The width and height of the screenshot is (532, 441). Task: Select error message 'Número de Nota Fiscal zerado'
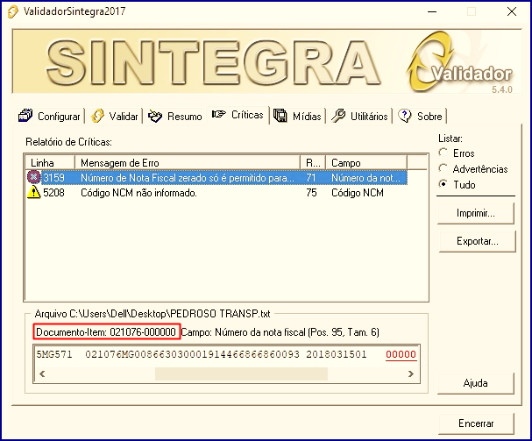point(188,178)
